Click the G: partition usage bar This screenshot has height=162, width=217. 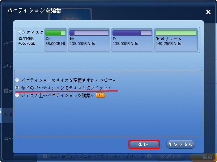55,33
